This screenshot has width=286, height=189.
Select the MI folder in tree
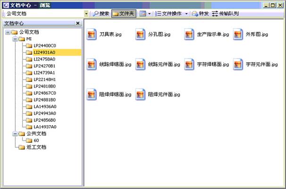[29, 39]
